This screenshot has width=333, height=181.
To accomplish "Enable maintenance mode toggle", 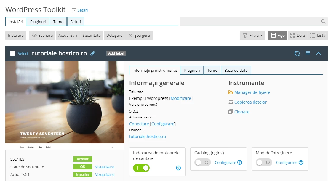I will 264,162.
